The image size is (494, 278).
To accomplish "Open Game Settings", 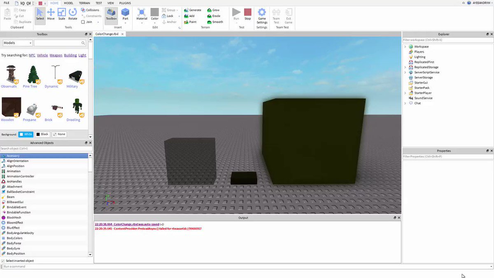I will 262,16.
